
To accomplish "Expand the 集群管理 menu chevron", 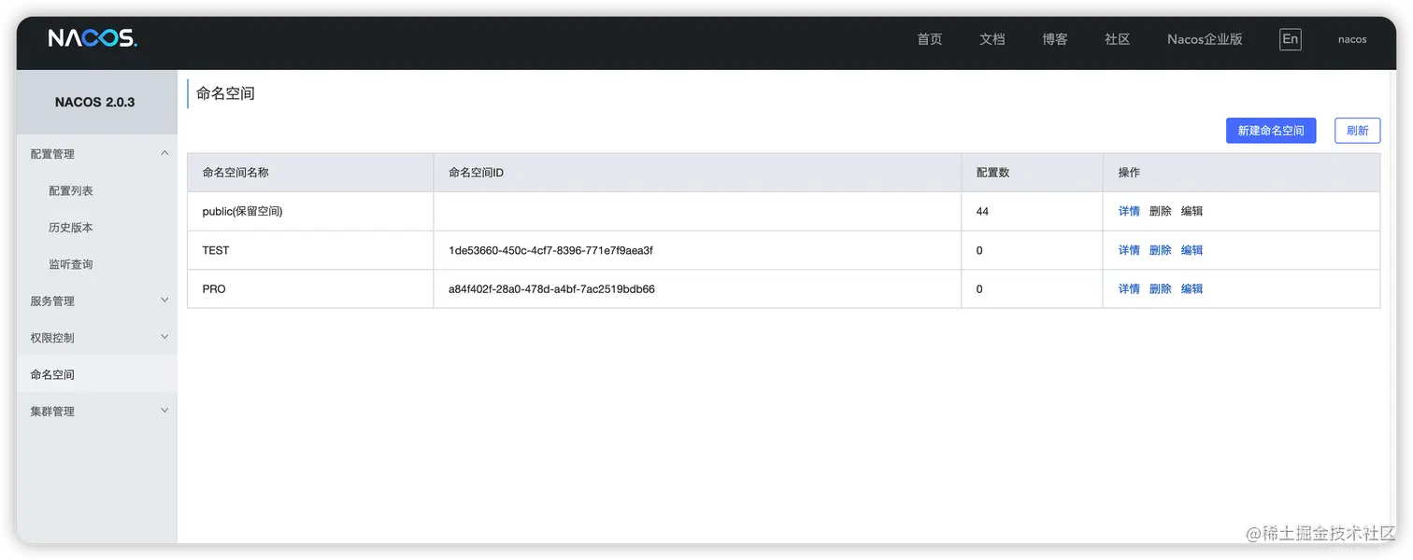I will tap(164, 411).
